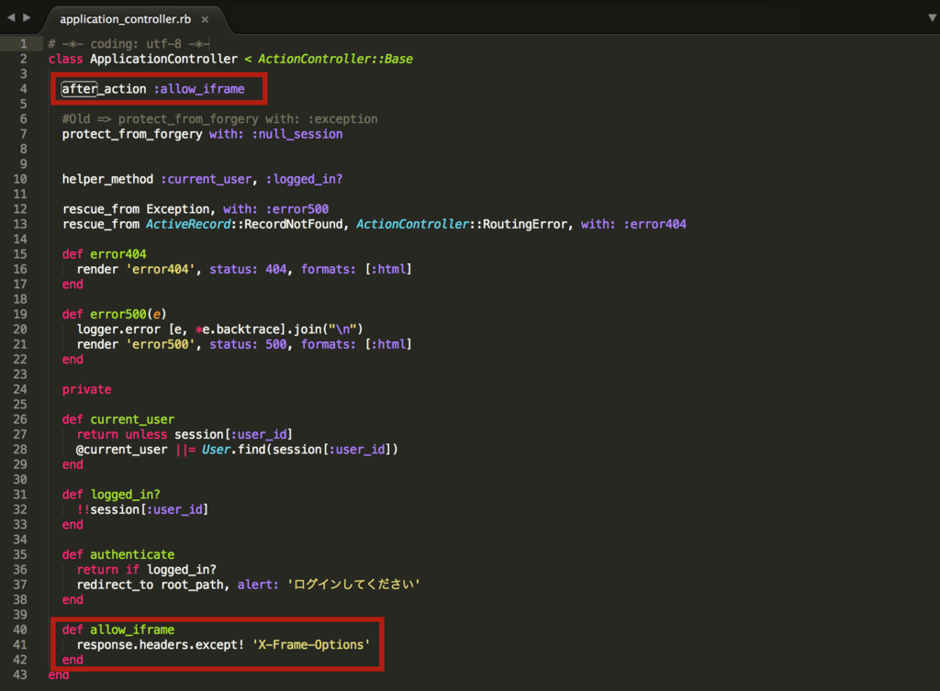940x691 pixels.
Task: Click line number 24 in gutter
Action: click(x=20, y=390)
